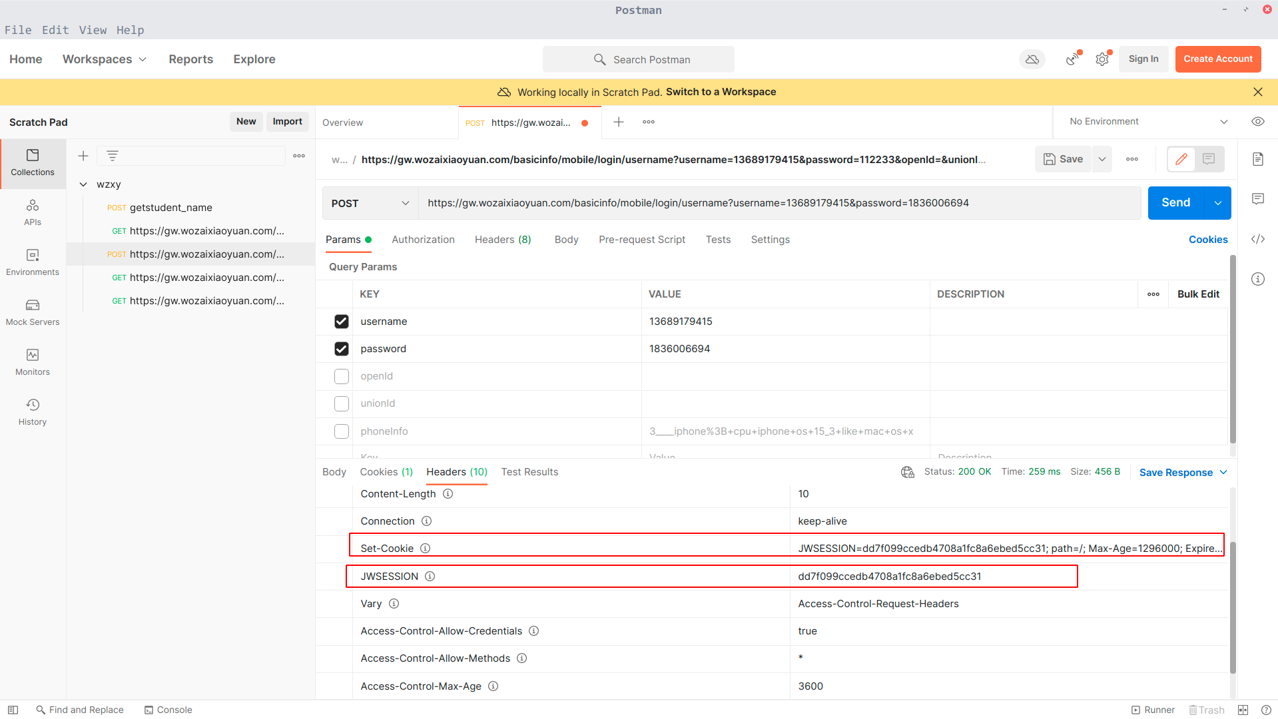Screen dimensions: 1278x719
Task: Click the Import button
Action: coord(287,122)
